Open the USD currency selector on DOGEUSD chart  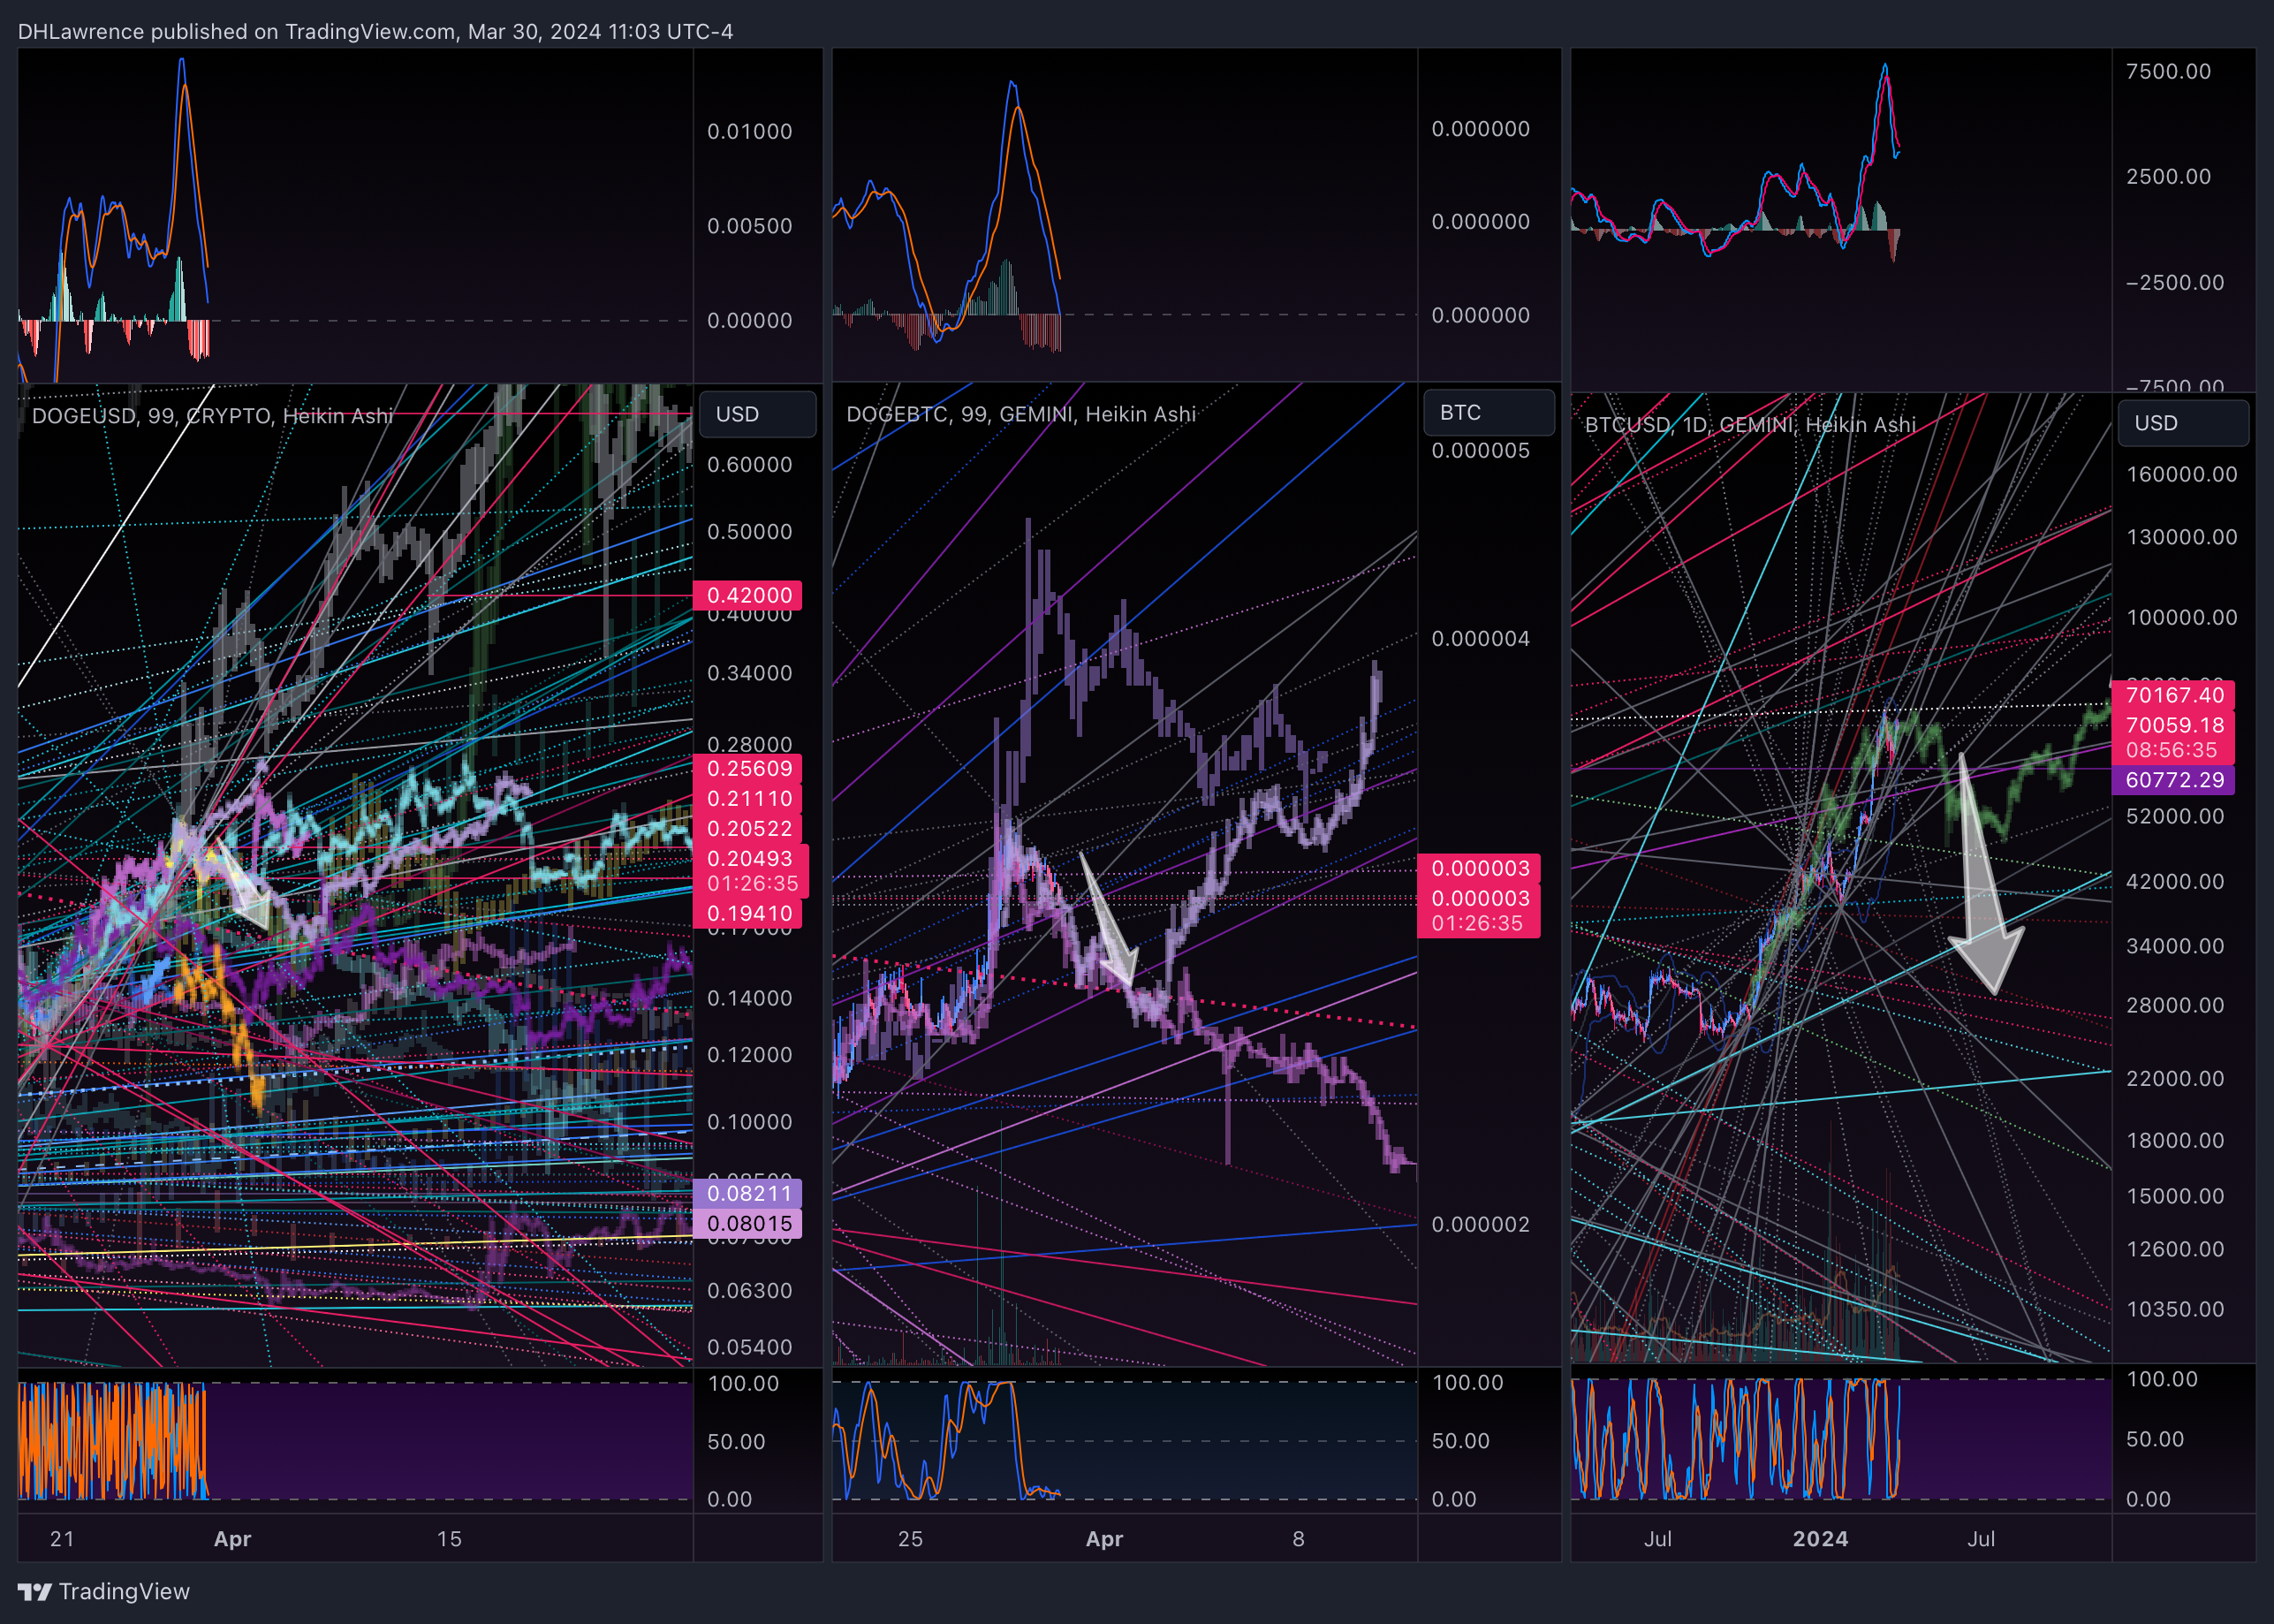tap(758, 414)
